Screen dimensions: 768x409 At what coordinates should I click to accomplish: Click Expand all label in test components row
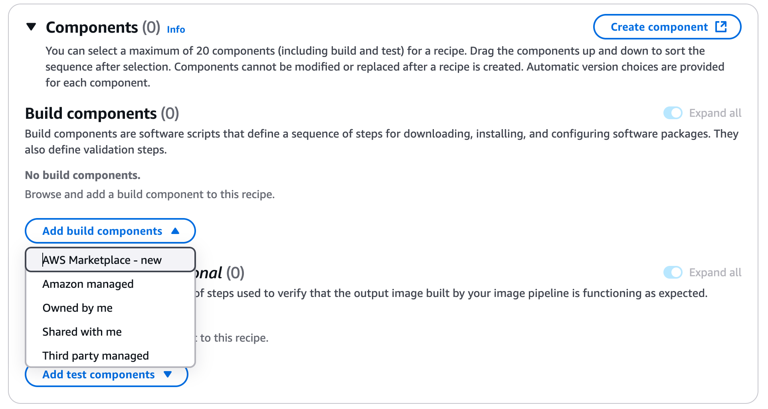[715, 273]
